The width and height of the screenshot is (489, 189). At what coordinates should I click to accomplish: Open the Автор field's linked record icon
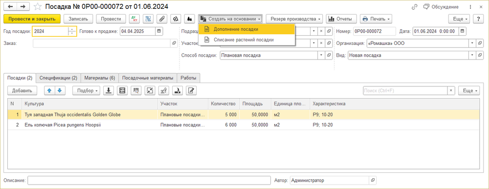pos(373,180)
